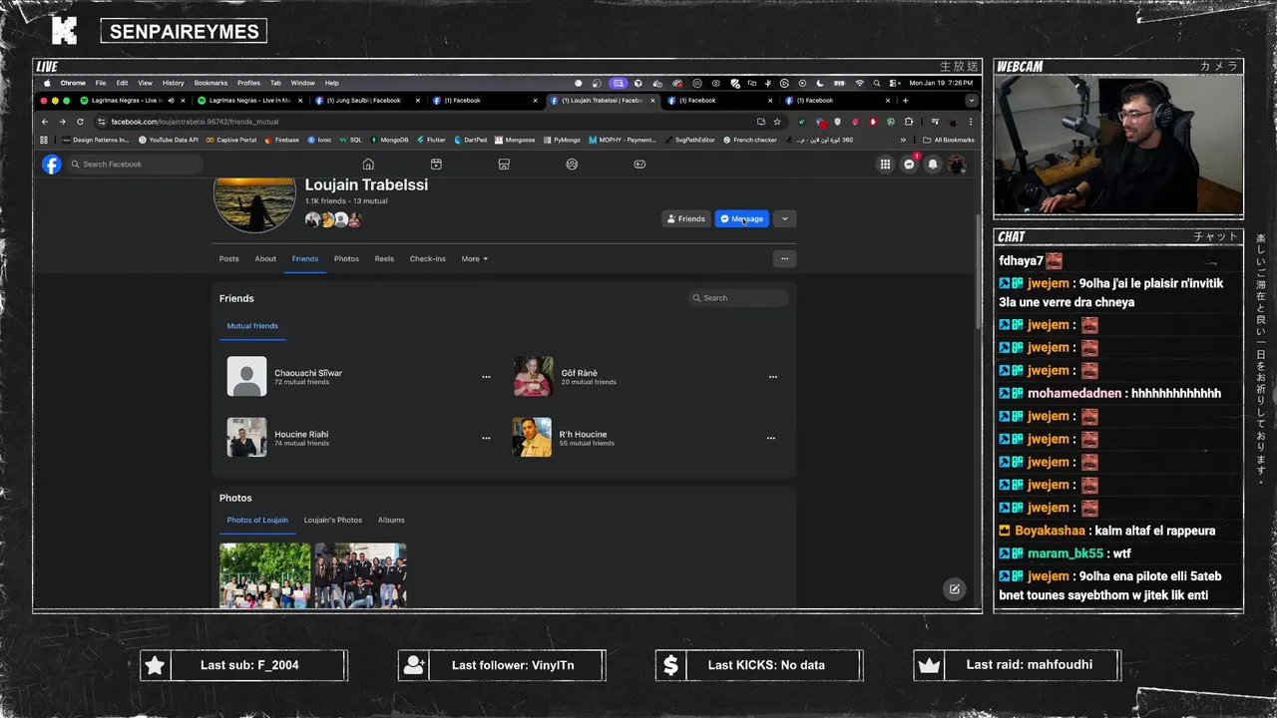Open the Chrome History menu
Viewport: 1277px width, 718px height.
[174, 83]
